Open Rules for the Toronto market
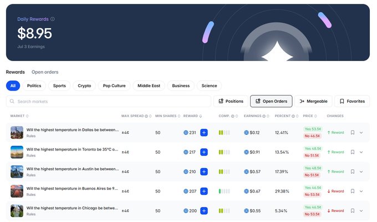This screenshot has height=222, width=377. [31, 155]
